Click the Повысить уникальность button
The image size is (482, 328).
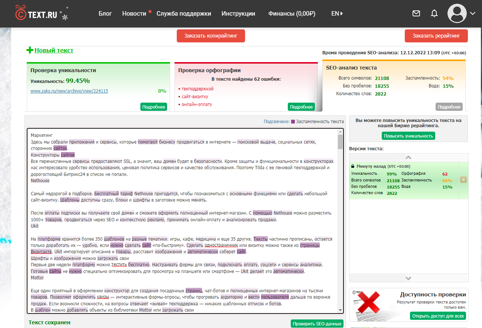(408, 136)
